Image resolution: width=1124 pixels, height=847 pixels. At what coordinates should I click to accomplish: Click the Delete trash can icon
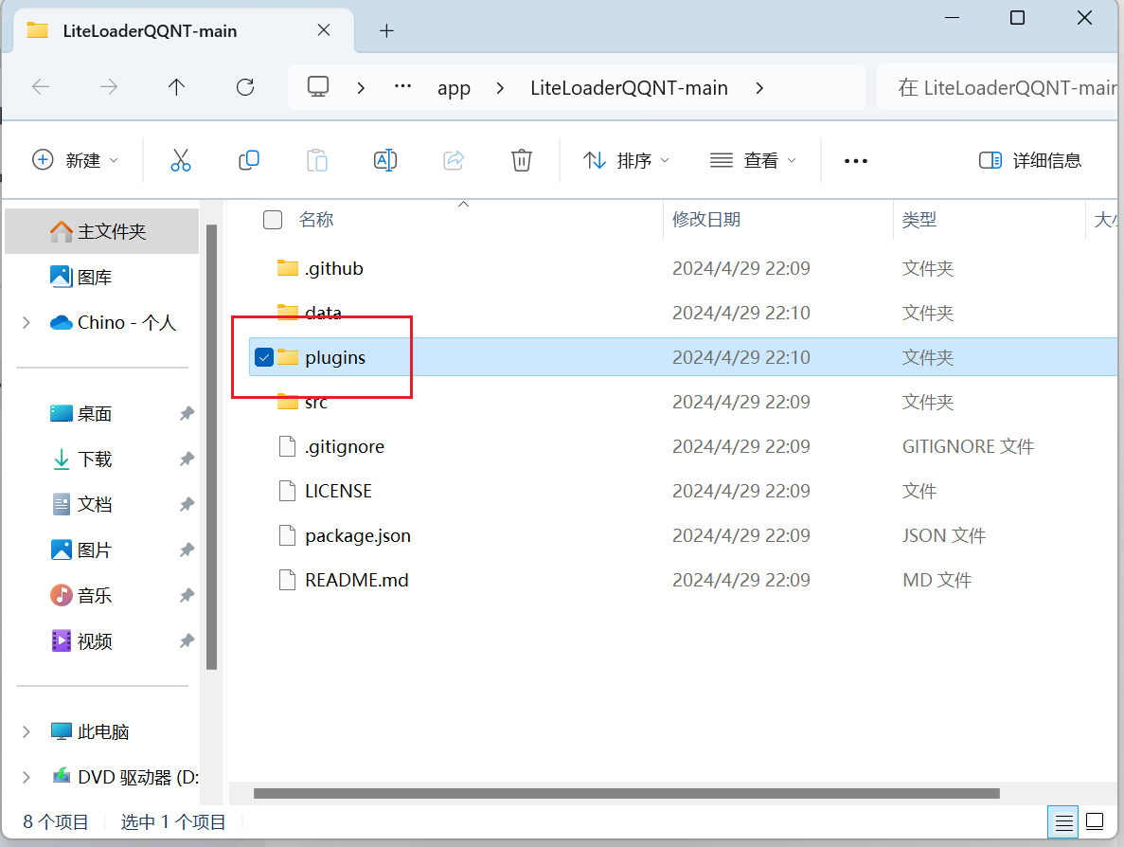click(x=522, y=160)
